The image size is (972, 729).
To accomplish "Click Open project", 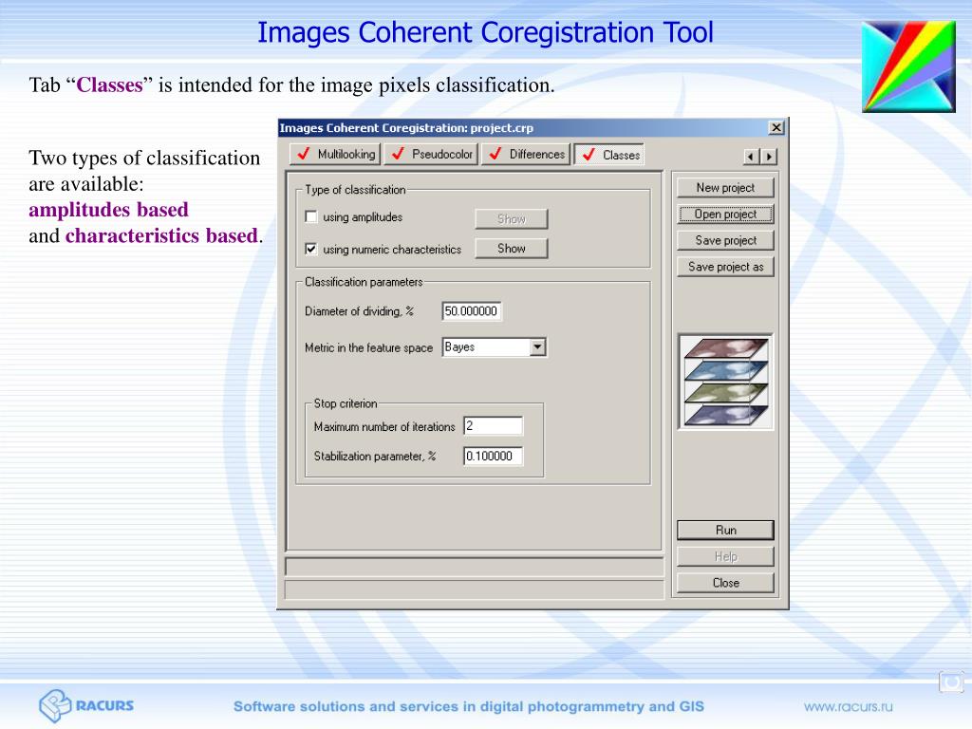I will (725, 214).
